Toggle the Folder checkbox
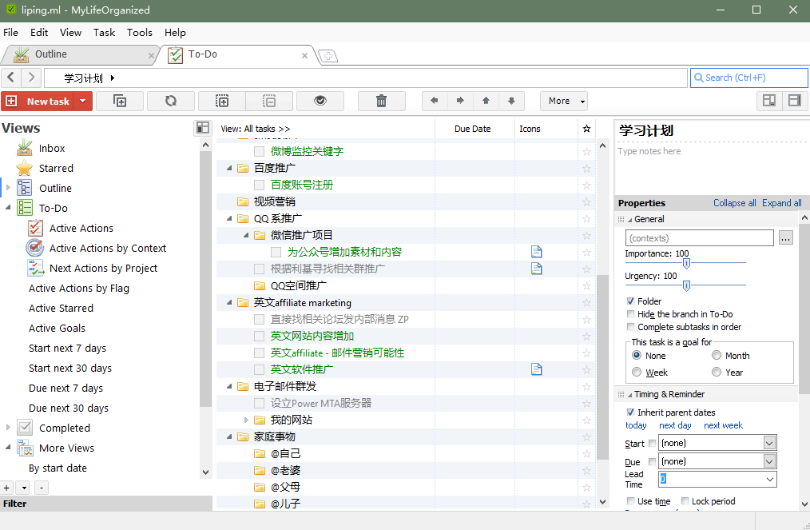The width and height of the screenshot is (810, 530). tap(631, 301)
